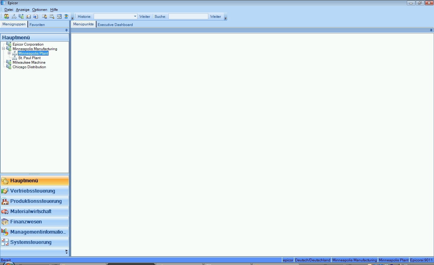The height and width of the screenshot is (265, 434).
Task: Click Weiter button next to Historie
Action: coord(145,17)
